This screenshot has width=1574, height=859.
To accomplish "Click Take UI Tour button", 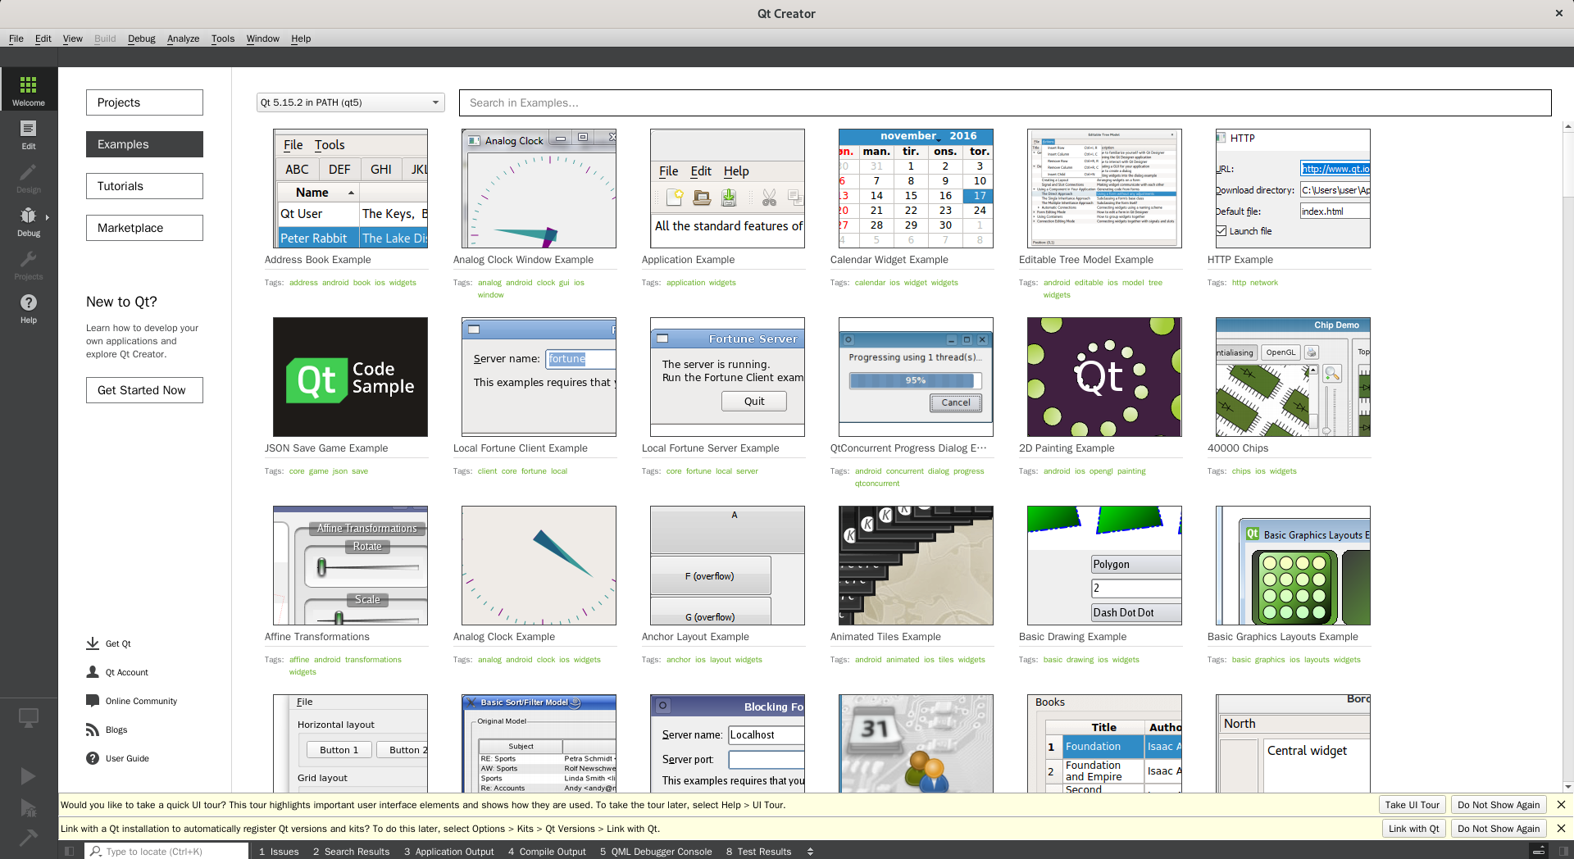I will coord(1413,805).
